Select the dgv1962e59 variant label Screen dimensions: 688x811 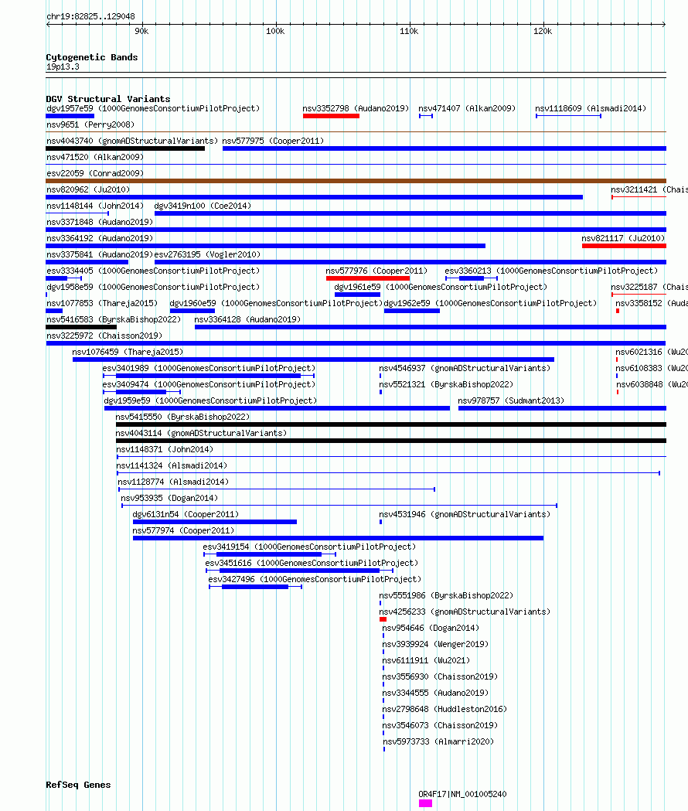tap(490, 303)
